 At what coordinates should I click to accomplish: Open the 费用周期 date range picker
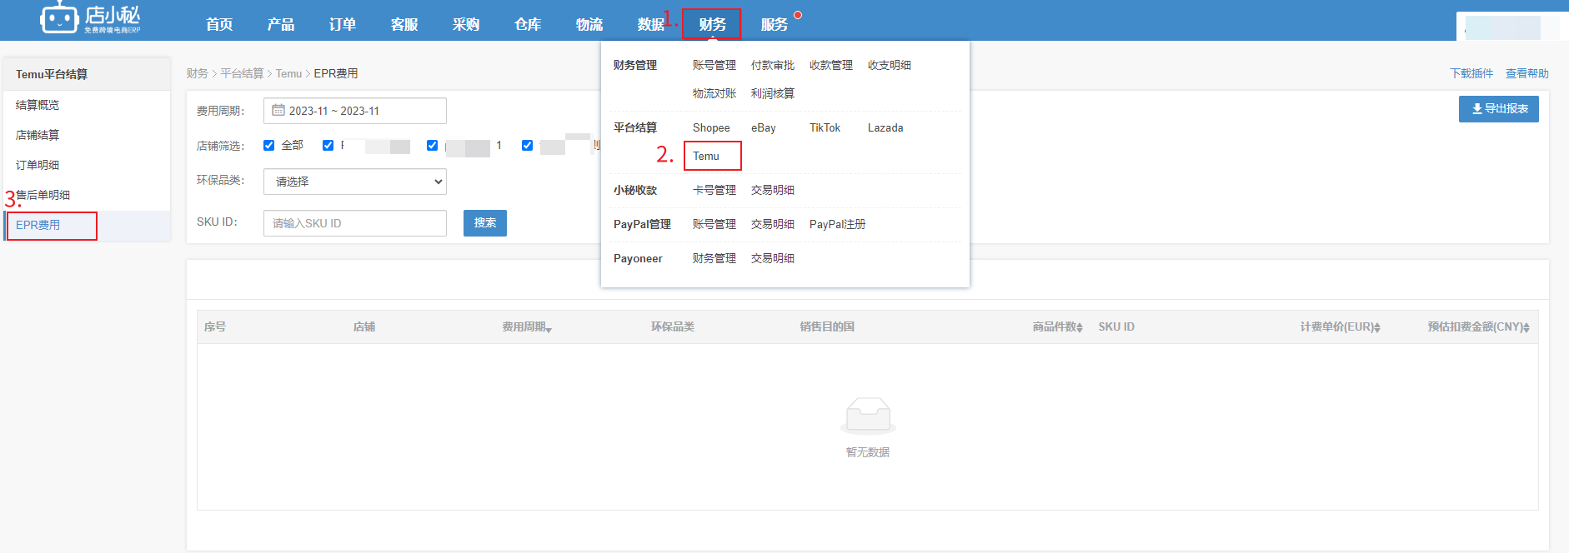pos(355,111)
